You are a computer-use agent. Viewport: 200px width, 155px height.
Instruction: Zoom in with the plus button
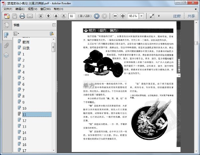pyautogui.click(x=123, y=16)
